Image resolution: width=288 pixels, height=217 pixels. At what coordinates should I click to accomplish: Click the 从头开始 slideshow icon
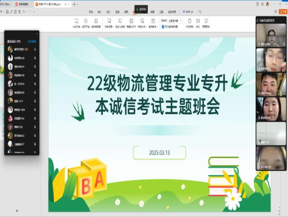point(76,21)
